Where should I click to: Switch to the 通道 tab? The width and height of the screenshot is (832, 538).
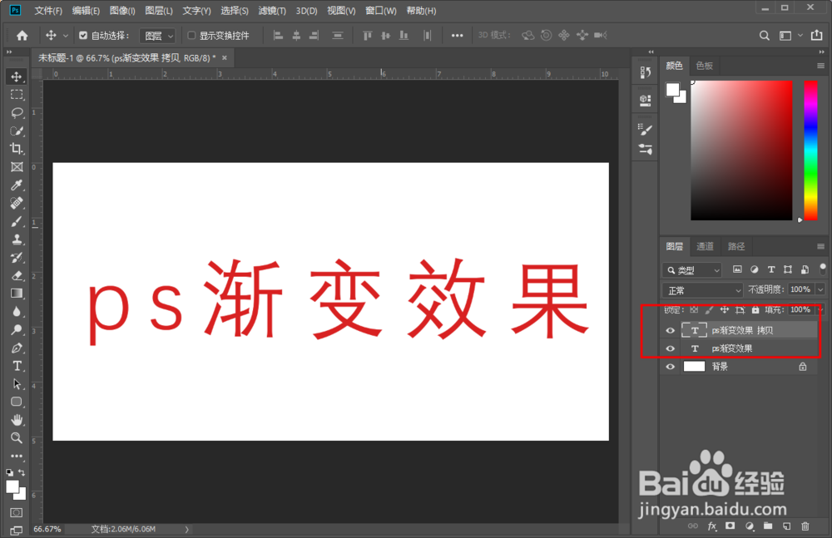point(704,245)
